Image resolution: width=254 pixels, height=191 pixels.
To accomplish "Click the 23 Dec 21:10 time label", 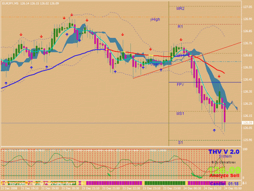I will (91, 189).
